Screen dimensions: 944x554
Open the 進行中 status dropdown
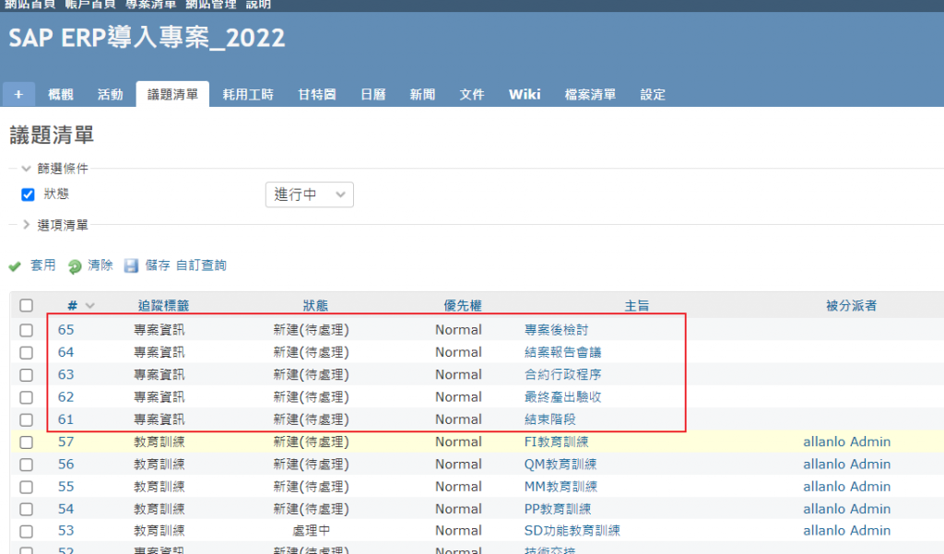(x=310, y=194)
